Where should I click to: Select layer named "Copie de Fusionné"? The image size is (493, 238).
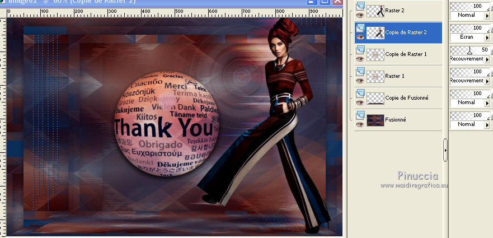tap(407, 98)
